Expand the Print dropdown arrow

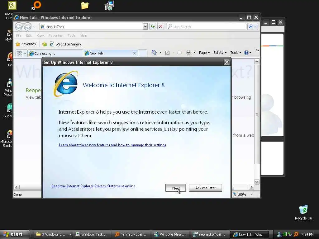click(x=194, y=53)
